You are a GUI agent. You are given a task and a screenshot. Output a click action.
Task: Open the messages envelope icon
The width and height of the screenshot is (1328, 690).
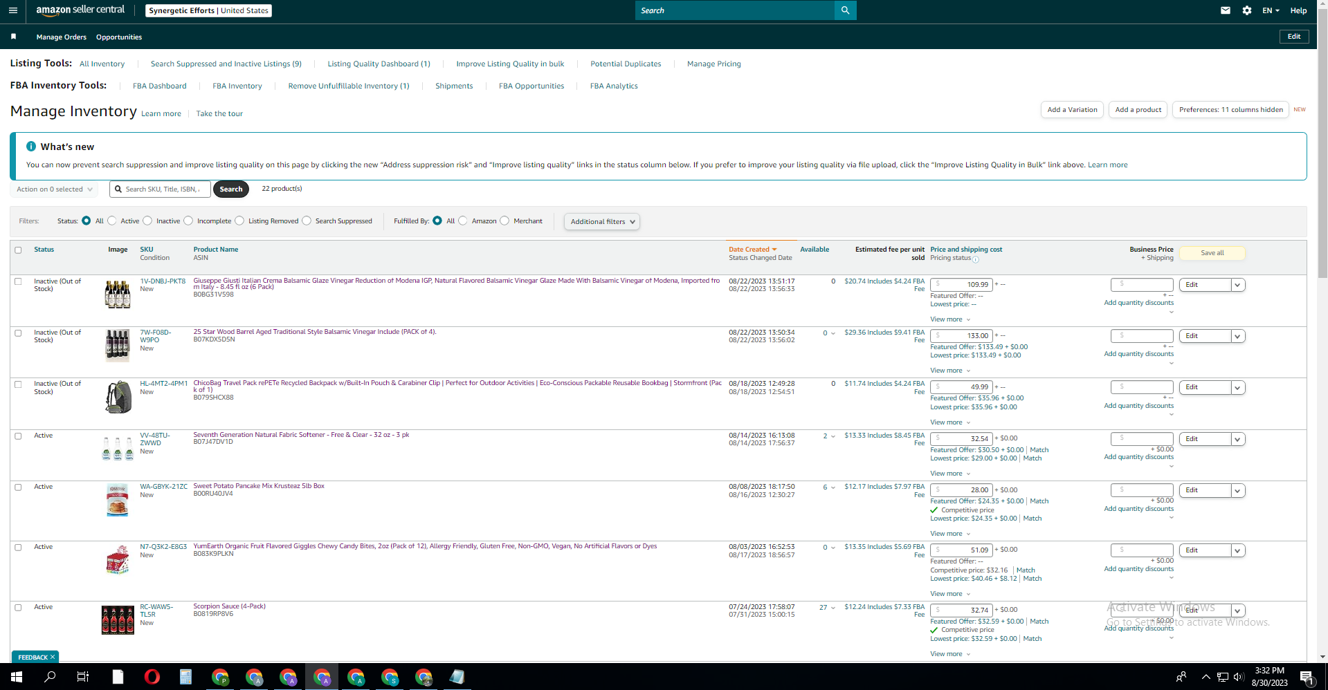[x=1225, y=10]
